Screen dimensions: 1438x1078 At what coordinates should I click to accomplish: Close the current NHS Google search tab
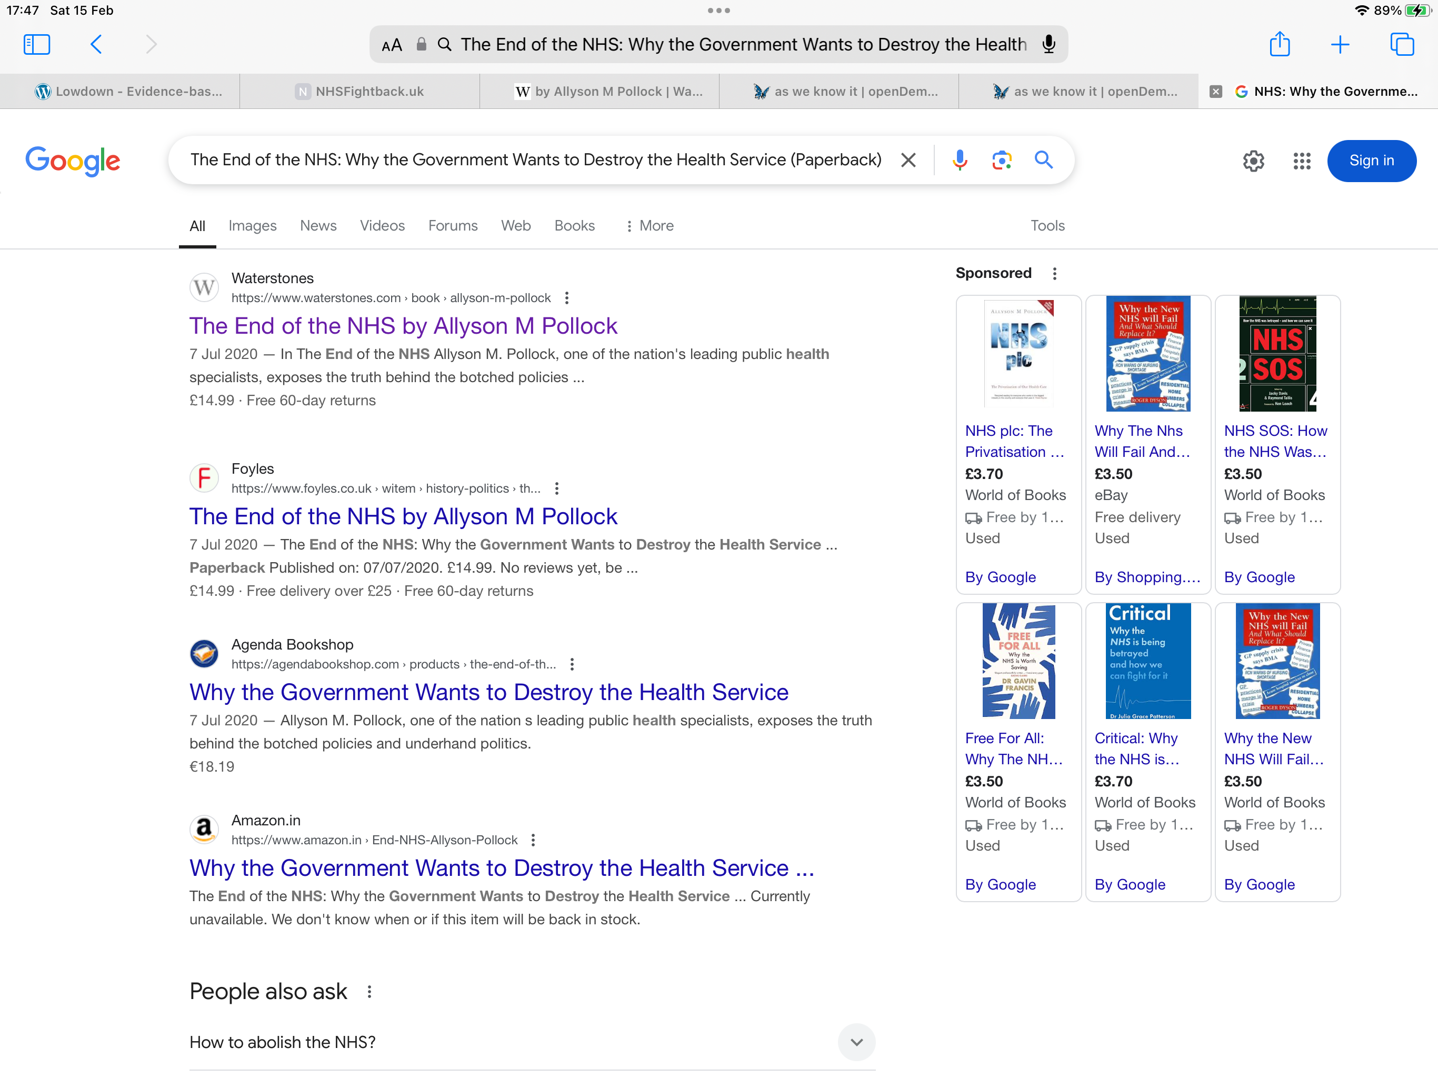tap(1216, 92)
